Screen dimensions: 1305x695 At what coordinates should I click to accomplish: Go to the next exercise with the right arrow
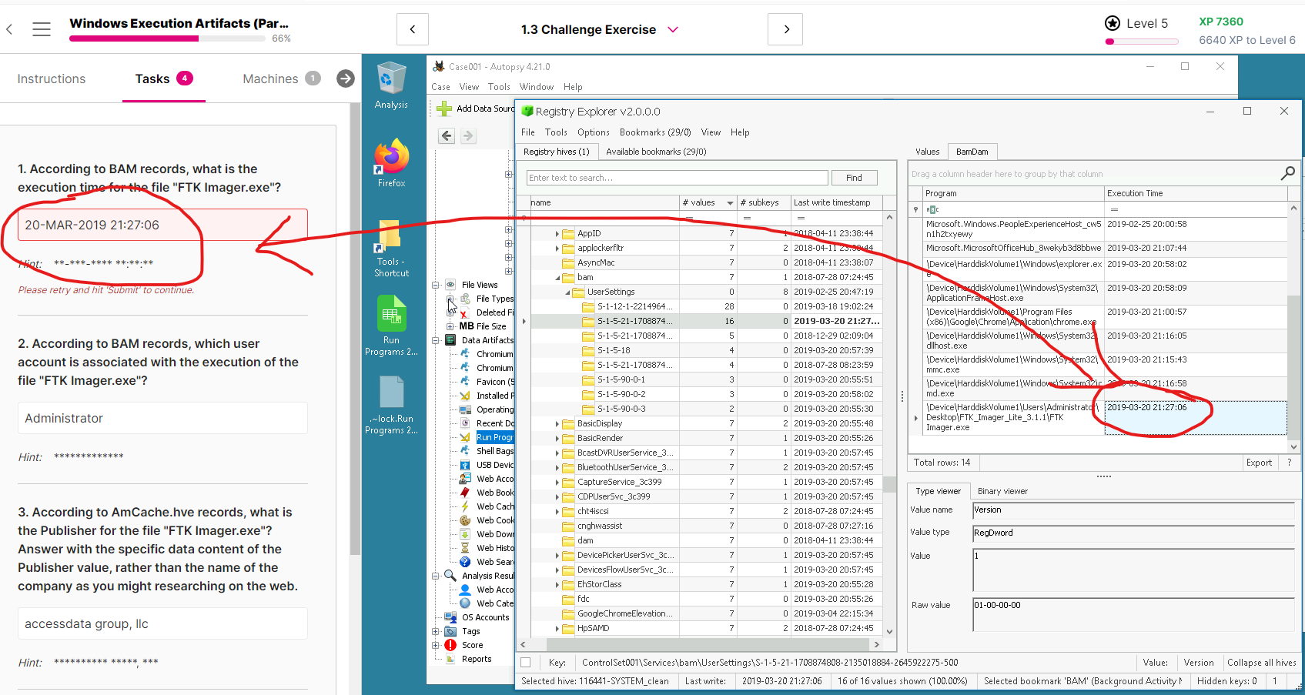point(785,29)
